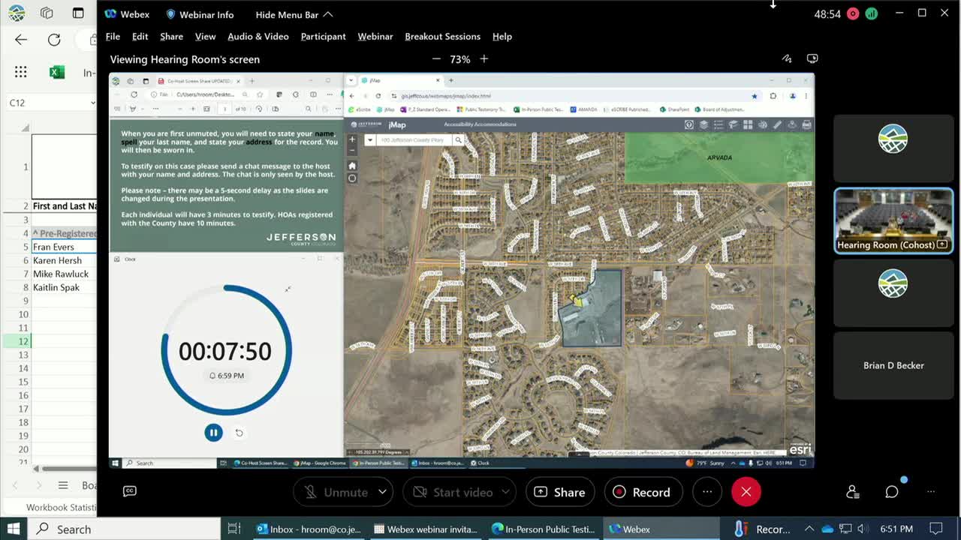Viewport: 961px width, 540px height.
Task: Select the Mike Rawluck cell
Action: tap(65, 274)
